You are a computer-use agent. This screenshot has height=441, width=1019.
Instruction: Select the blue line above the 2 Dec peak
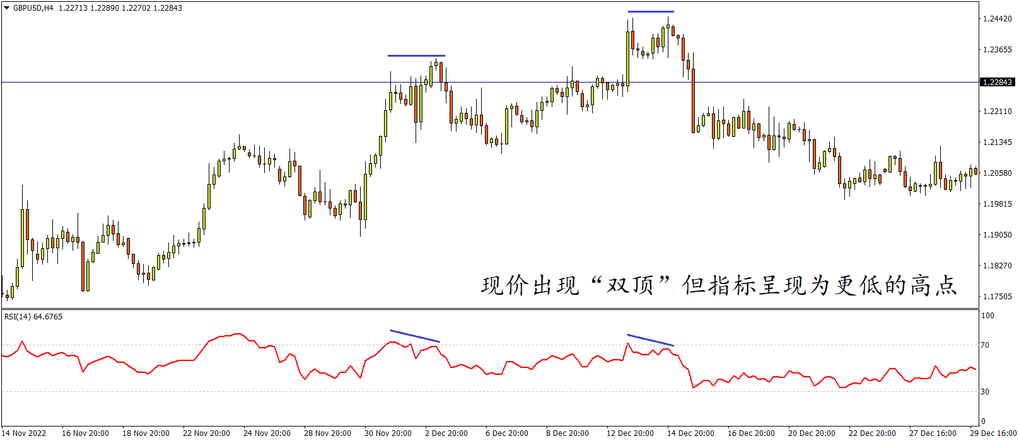click(x=416, y=56)
